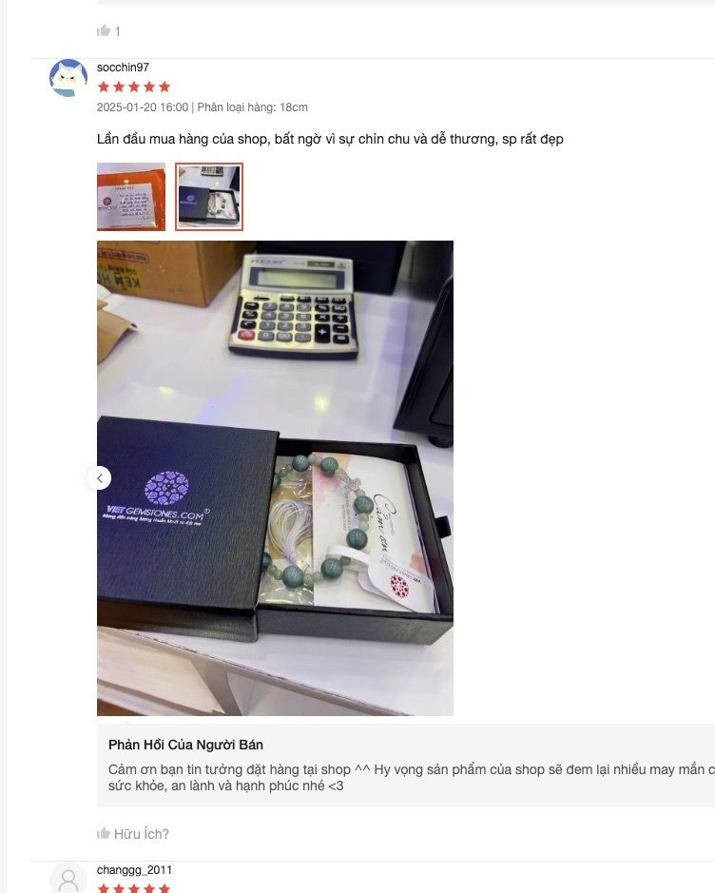The width and height of the screenshot is (715, 893).
Task: Click the Hữu Ích thumbs-up icon
Action: 103,834
